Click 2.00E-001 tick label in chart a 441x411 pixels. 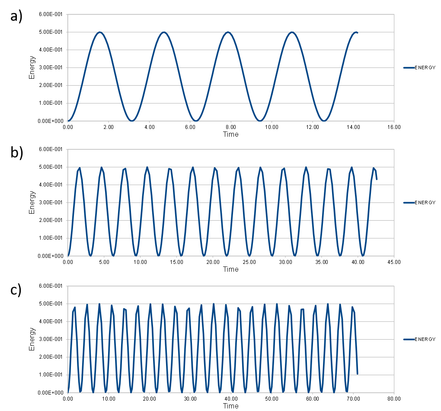[51, 85]
